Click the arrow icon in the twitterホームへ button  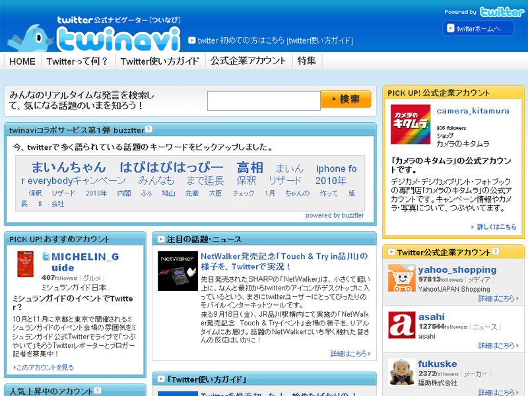click(451, 28)
